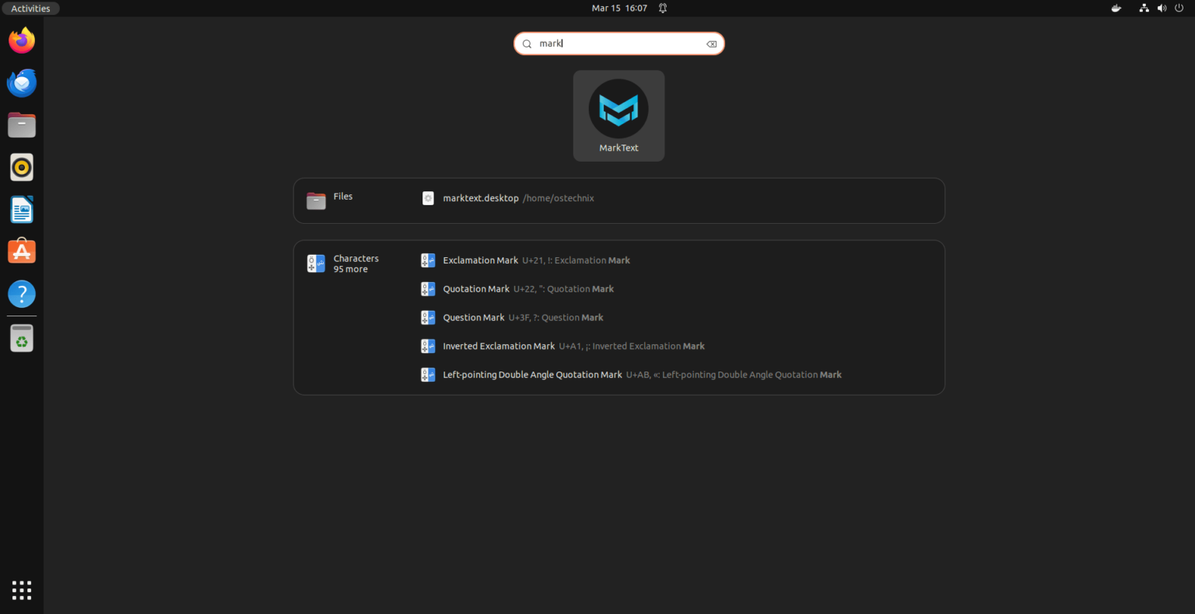
Task: Launch Ubuntu Software center
Action: click(21, 250)
